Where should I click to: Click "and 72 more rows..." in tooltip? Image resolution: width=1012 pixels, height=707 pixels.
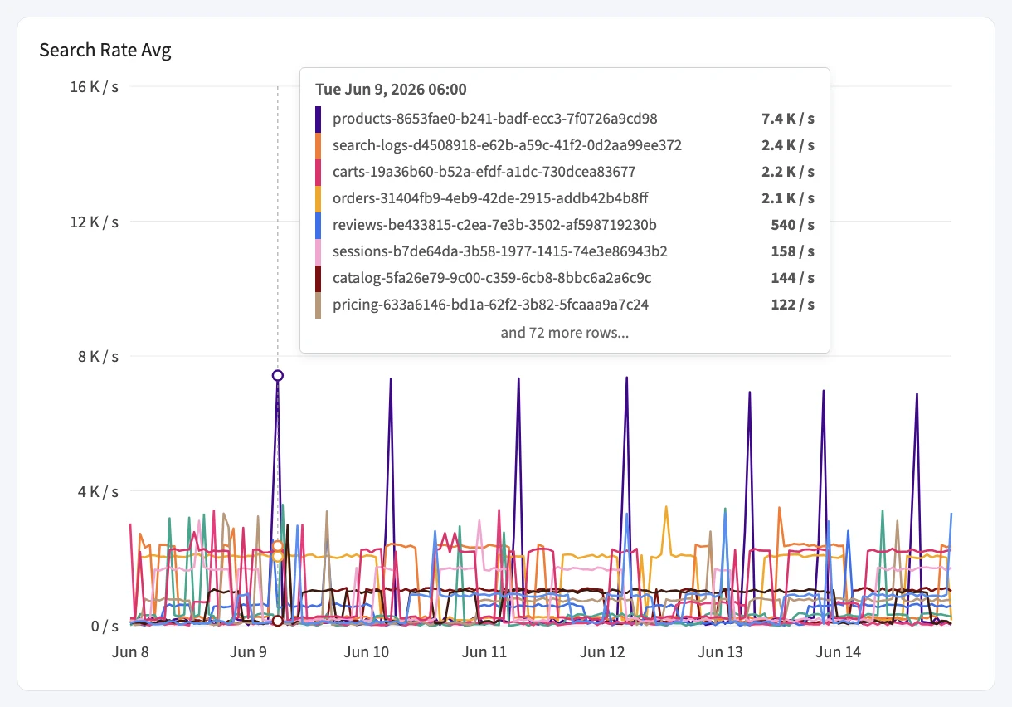click(x=564, y=333)
